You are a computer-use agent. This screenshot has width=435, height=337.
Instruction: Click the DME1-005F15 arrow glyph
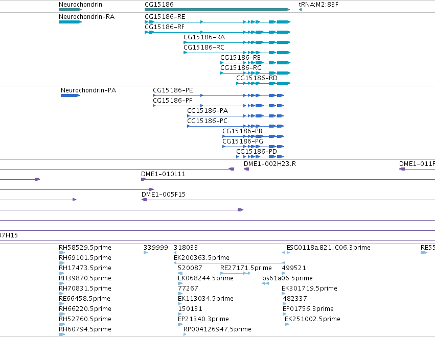tap(144, 200)
